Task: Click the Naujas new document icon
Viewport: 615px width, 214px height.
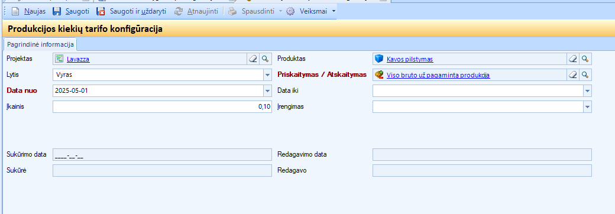Action: (x=15, y=11)
